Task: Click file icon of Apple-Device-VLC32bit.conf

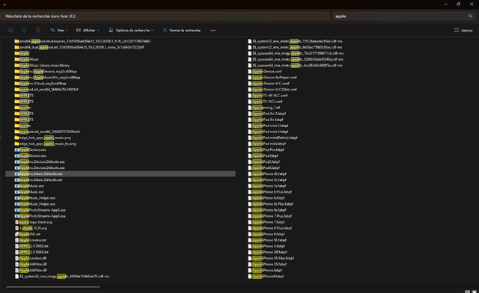Action: pos(250,90)
